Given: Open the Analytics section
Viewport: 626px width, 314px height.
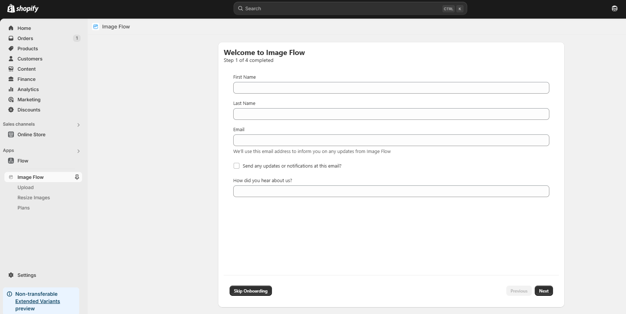Looking at the screenshot, I should 44,89.
